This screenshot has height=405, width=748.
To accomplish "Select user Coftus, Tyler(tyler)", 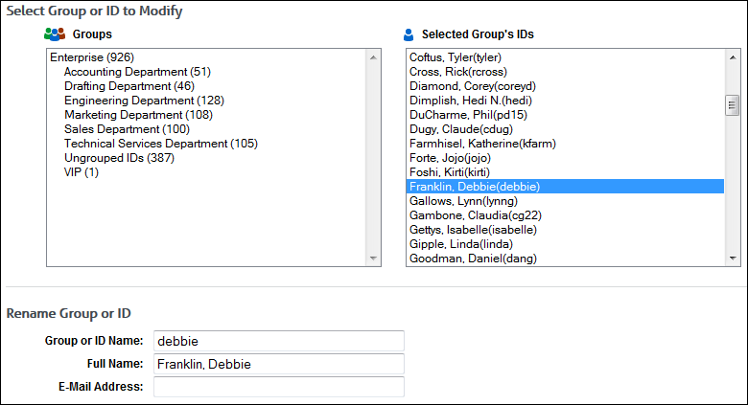I will [456, 57].
